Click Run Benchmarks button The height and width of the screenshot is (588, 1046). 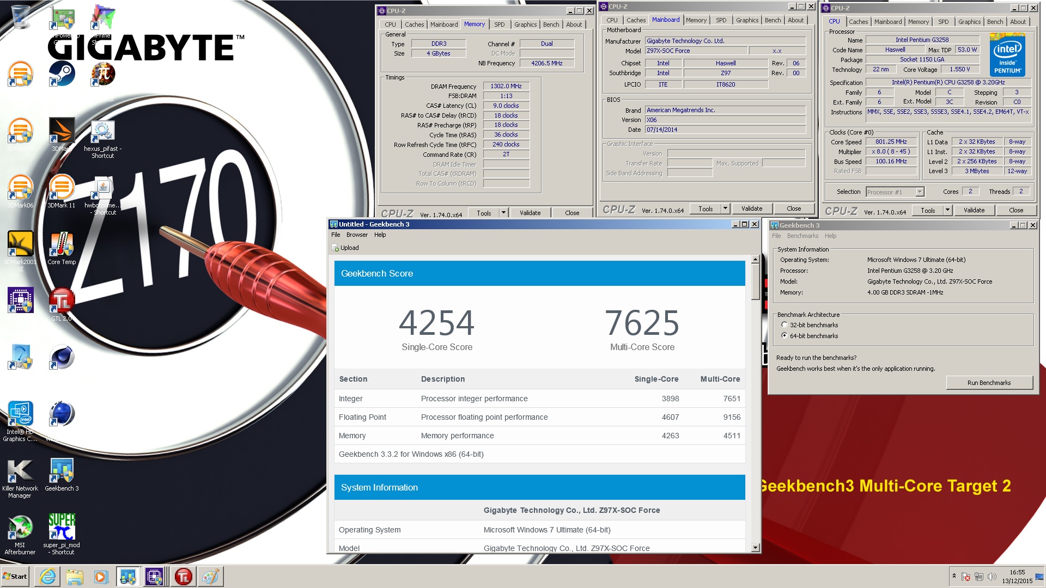989,383
